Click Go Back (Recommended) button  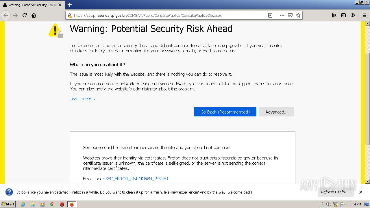225,112
